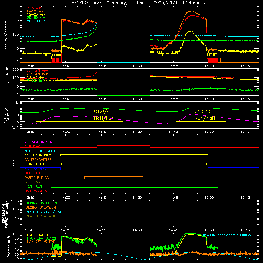Select the SAA_FLAG label
Screen dimensions: 263x263
pyautogui.click(x=32, y=173)
